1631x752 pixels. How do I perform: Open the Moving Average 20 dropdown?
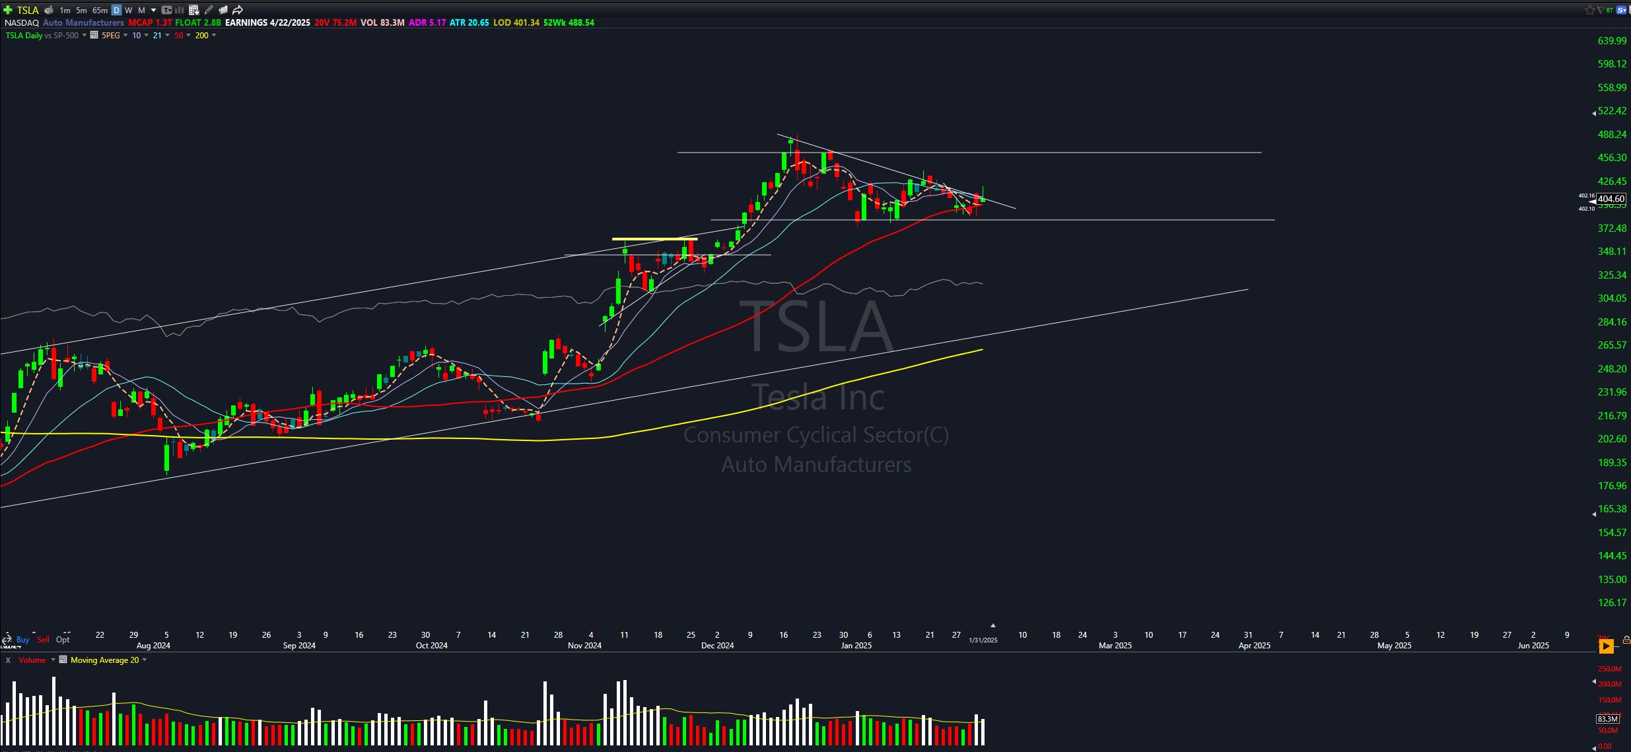[x=145, y=660]
